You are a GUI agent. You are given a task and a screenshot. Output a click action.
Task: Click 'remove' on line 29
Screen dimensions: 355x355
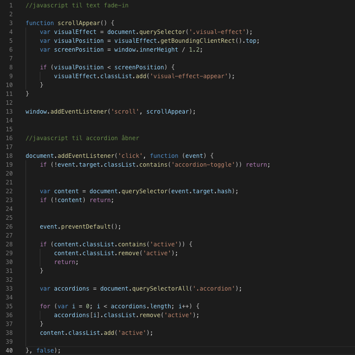pyautogui.click(x=129, y=253)
